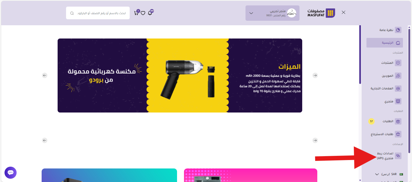The height and width of the screenshot is (182, 412).
Task: Click the product search input field
Action: tap(98, 13)
